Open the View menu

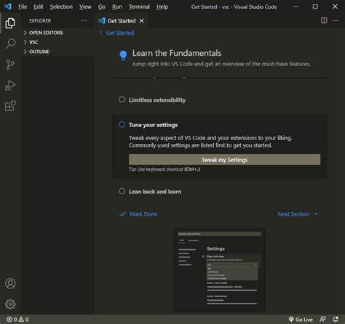85,7
